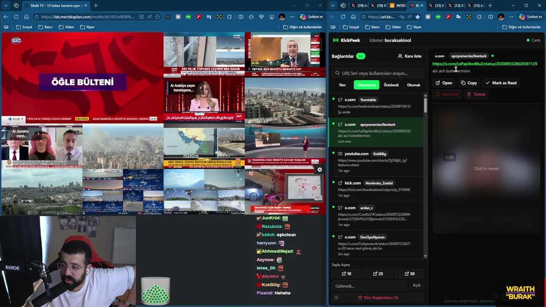
Task: Go back in the left browser window
Action: 6,17
